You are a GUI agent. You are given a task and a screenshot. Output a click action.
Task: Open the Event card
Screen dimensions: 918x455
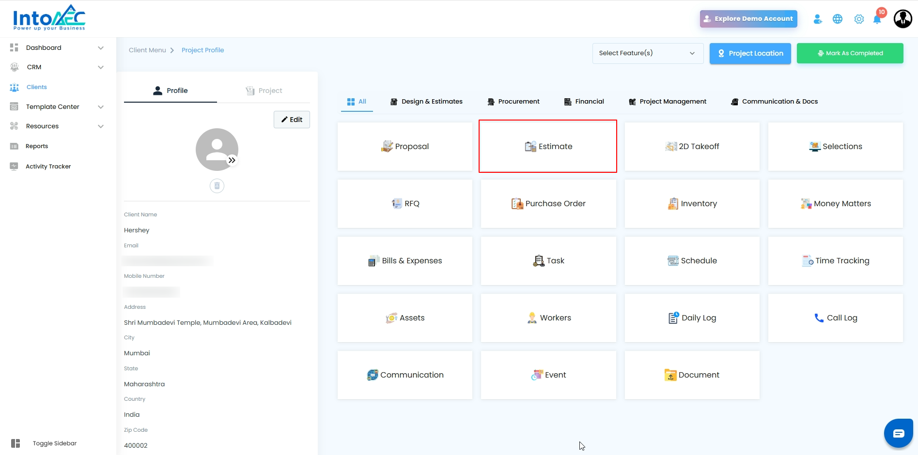pyautogui.click(x=548, y=375)
